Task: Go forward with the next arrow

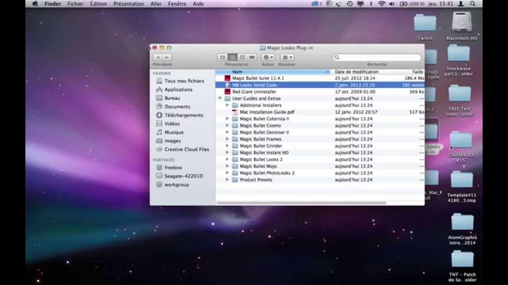Action: tap(167, 57)
